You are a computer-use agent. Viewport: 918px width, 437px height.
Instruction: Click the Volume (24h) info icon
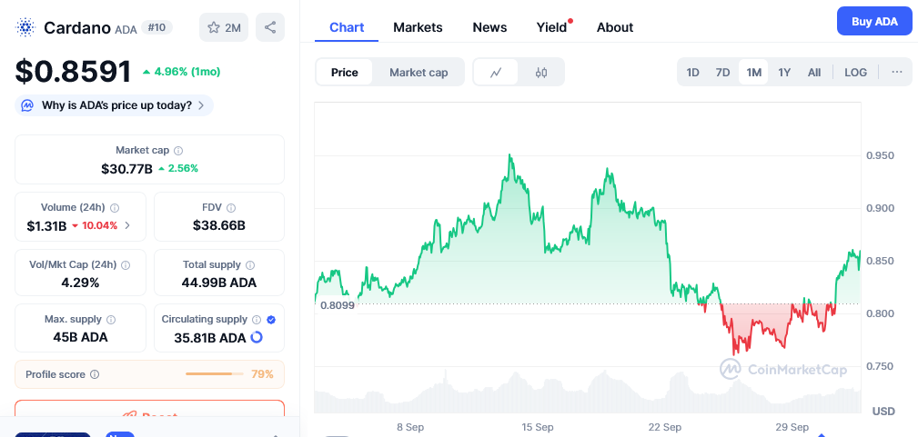[115, 208]
